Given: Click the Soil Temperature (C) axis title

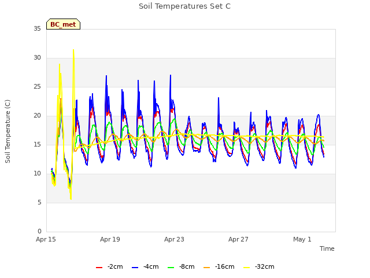Looking at the screenshot, I should (8, 131).
